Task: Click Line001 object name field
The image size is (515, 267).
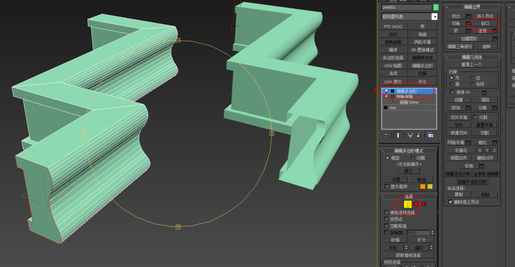Action: coord(406,7)
